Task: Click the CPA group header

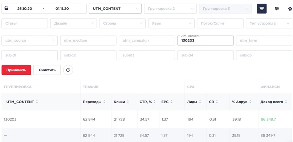Action: (191, 87)
